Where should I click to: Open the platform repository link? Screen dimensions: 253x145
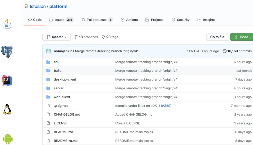coord(59,6)
